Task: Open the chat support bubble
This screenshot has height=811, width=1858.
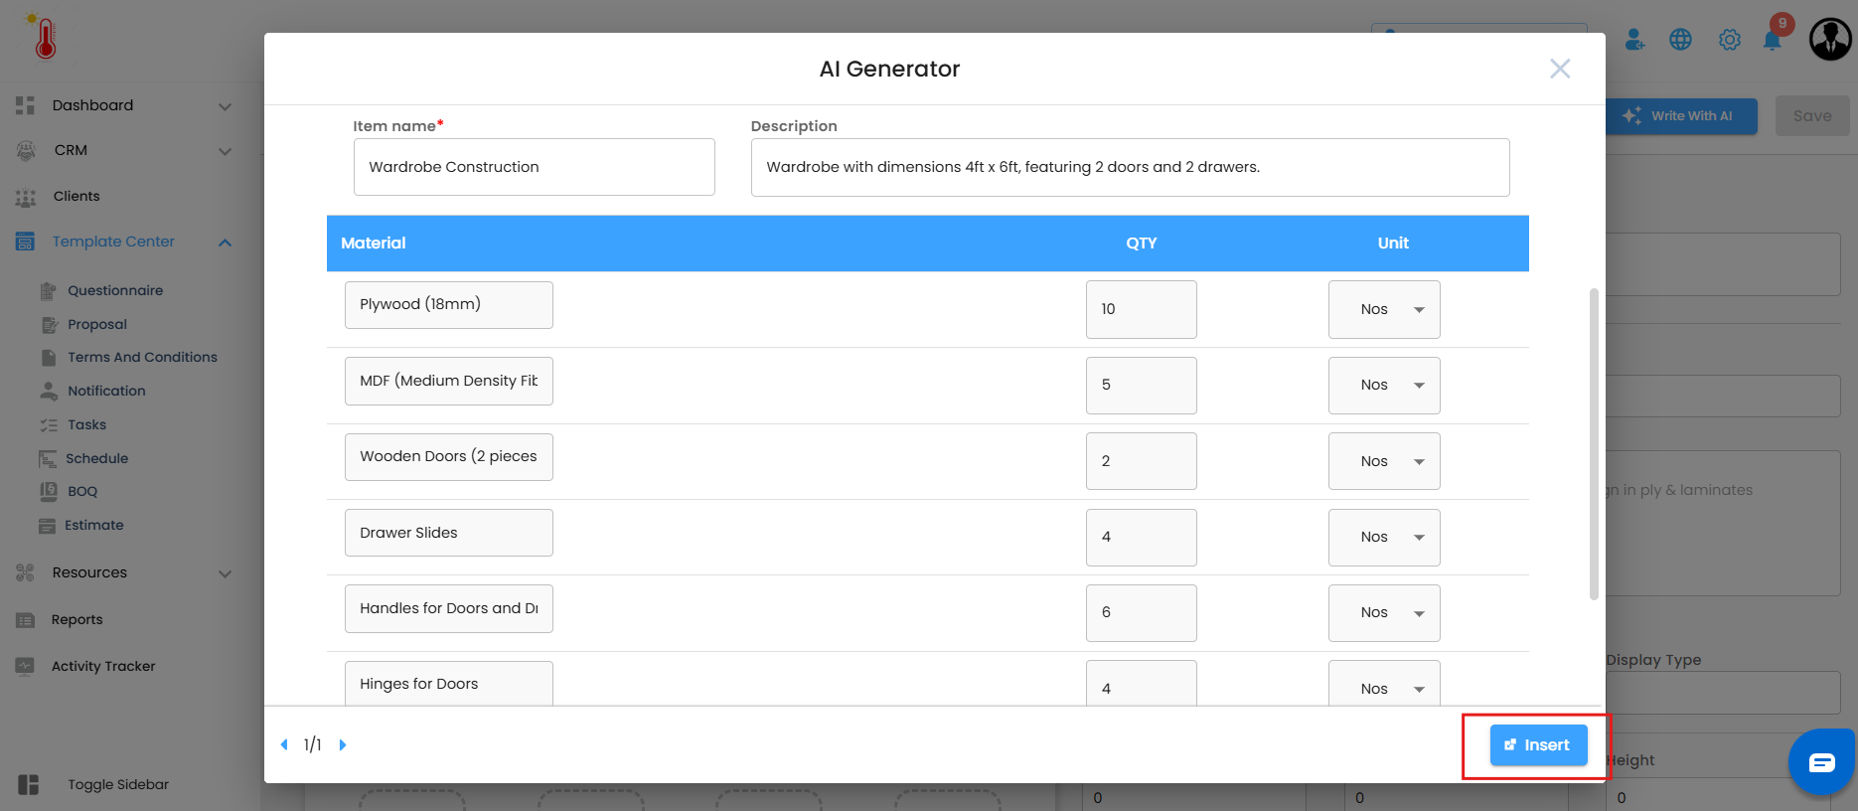Action: click(1821, 762)
